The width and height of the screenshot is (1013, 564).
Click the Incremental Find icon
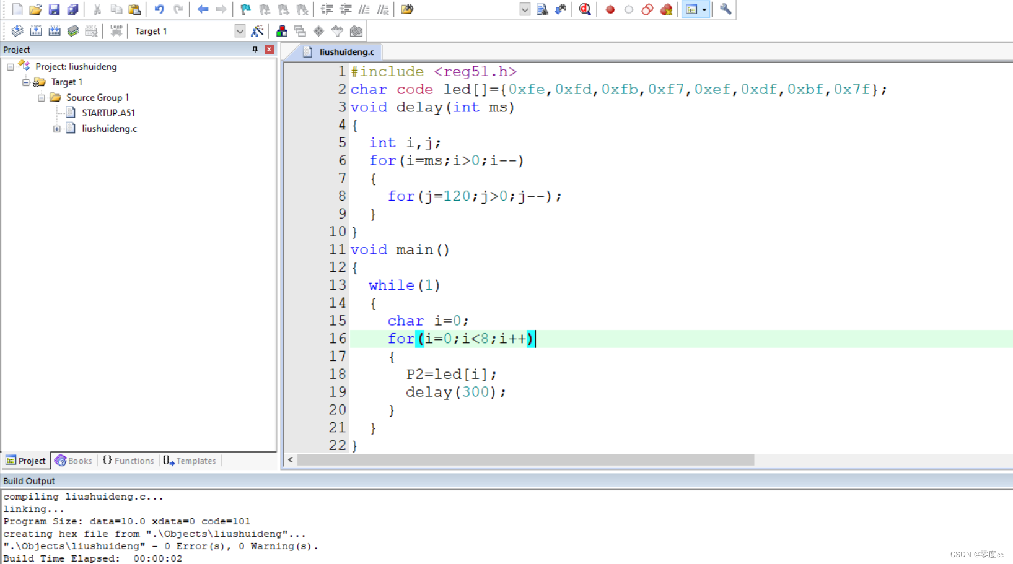(561, 9)
